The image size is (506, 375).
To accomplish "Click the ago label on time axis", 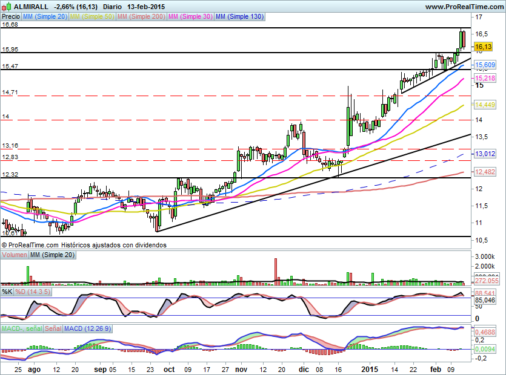I will (x=34, y=369).
